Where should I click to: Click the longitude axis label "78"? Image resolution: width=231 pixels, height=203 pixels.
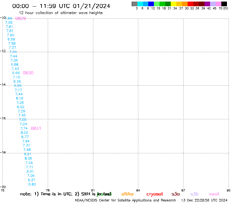tap(48, 190)
